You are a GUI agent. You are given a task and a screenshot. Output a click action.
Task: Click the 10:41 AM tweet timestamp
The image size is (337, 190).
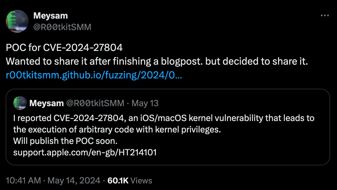point(23,181)
